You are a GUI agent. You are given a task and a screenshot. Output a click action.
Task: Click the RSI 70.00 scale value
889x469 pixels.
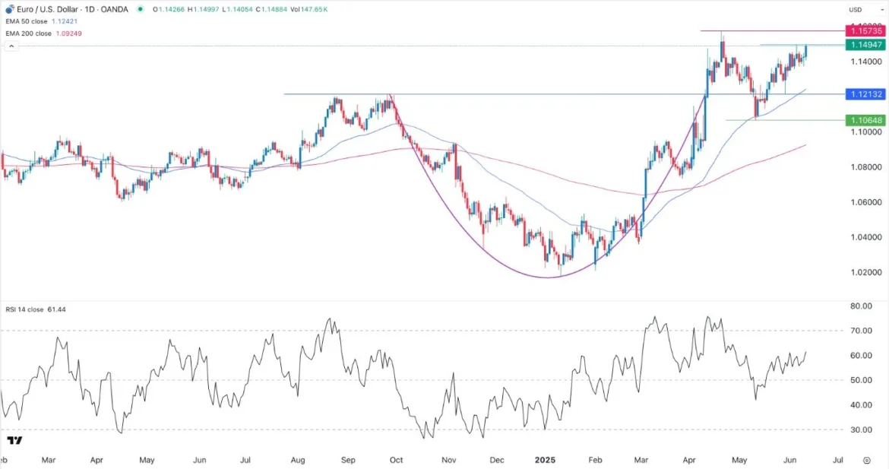[859, 331]
